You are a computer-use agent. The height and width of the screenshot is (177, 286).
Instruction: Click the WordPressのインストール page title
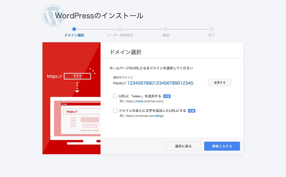99,16
